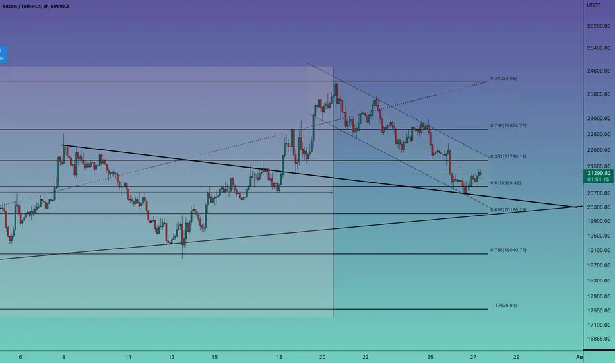
Task: Click the 23800.00 price axis label
Action: pos(599,94)
